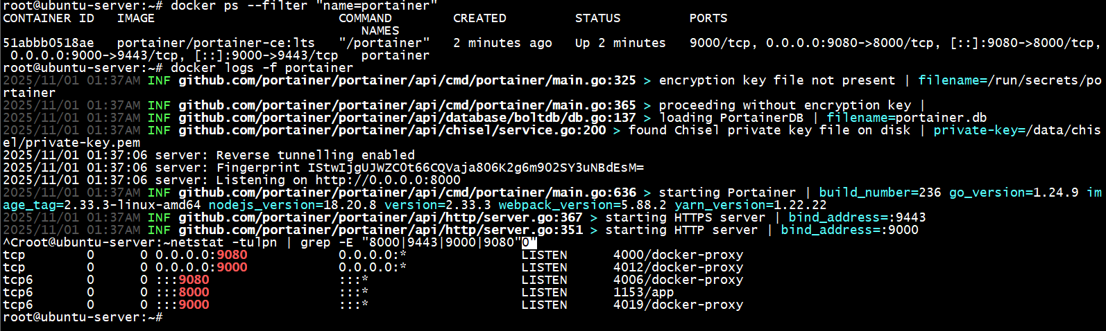Click the "/portainer" command value
Image resolution: width=1106 pixels, height=331 pixels.
(x=384, y=43)
